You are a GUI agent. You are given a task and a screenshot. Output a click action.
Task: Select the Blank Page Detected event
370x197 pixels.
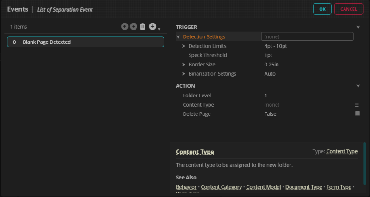tap(86, 42)
